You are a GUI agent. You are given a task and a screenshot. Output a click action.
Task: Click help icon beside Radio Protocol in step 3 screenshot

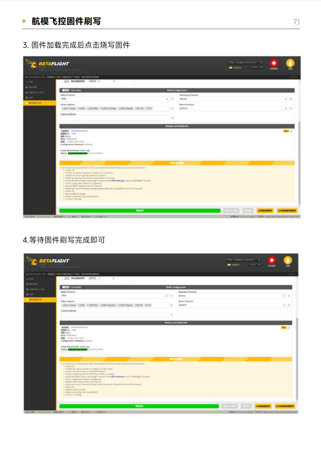coord(172,99)
